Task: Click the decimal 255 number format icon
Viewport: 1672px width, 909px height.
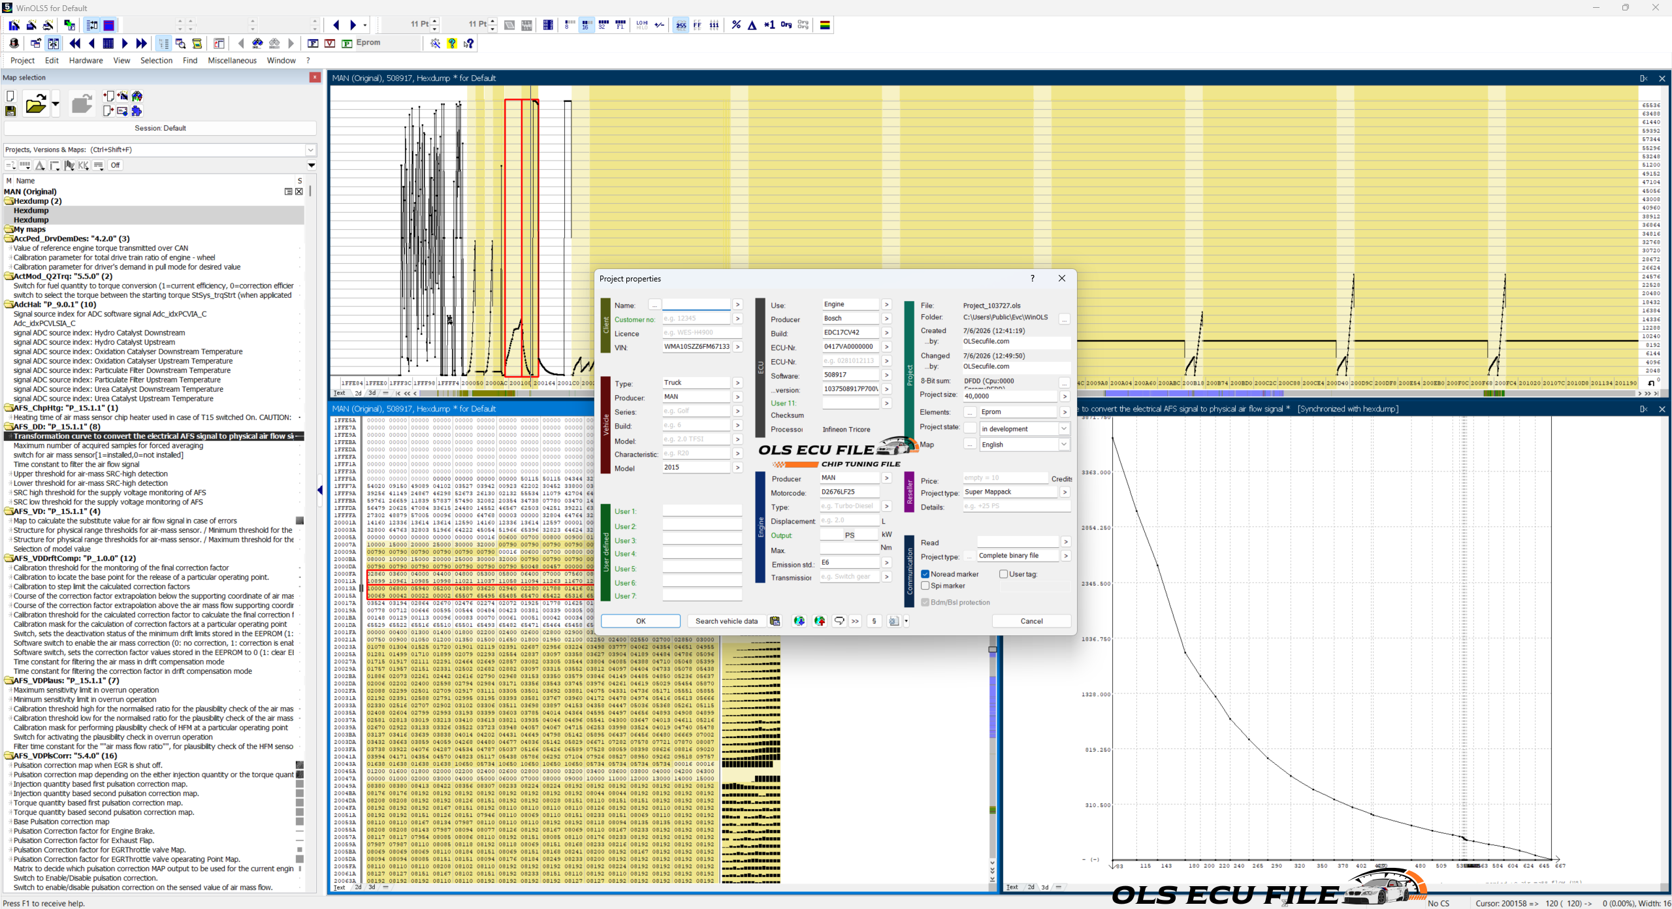Action: [x=681, y=25]
